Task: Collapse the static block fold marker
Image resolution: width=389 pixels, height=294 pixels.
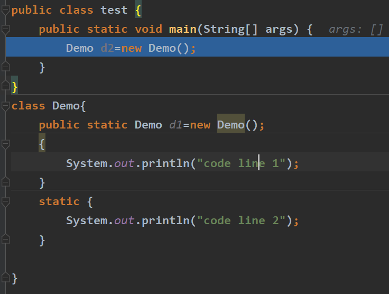Action: (5, 201)
